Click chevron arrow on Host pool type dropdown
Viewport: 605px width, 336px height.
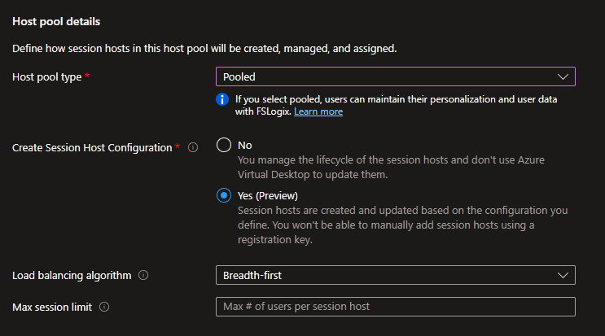pos(563,76)
